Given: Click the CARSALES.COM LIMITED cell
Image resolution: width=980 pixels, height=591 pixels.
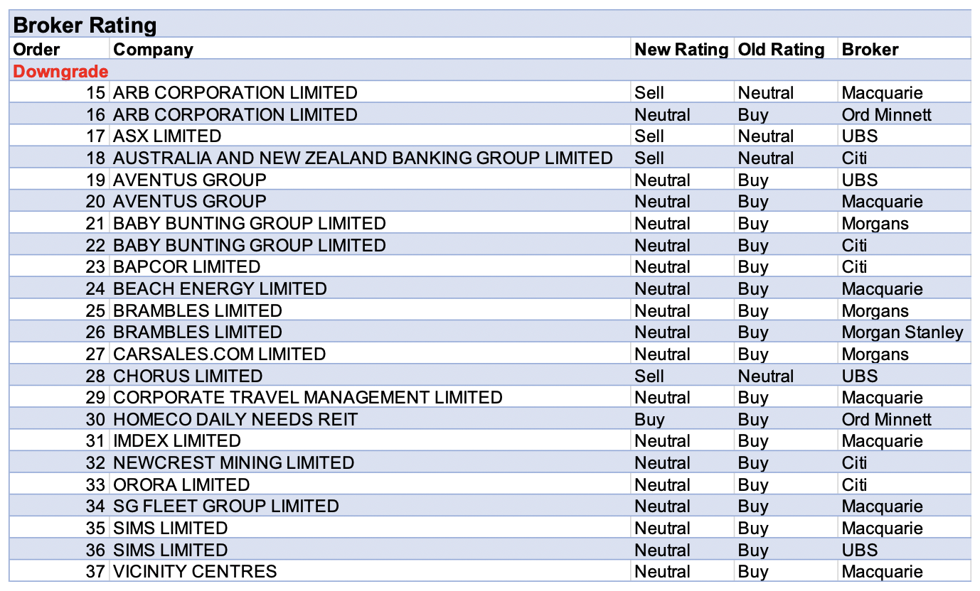Looking at the screenshot, I should tap(219, 354).
